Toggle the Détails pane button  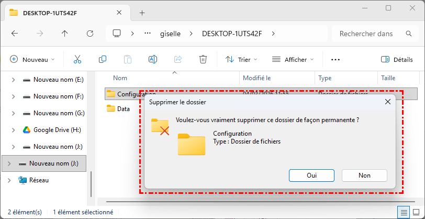(x=397, y=59)
